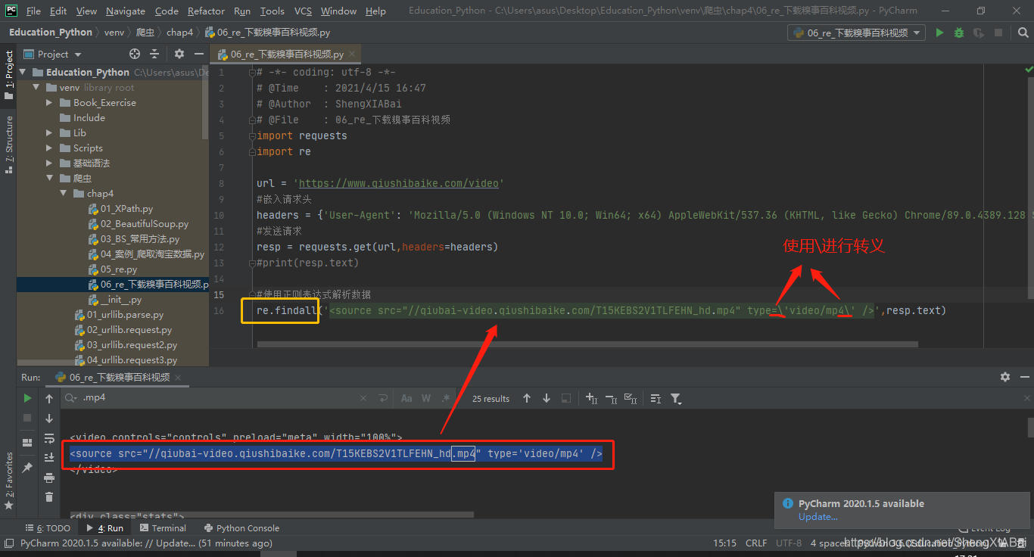Screen dimensions: 1034x557
Task: Click the locate/select opened file crosshair icon
Action: coord(135,54)
